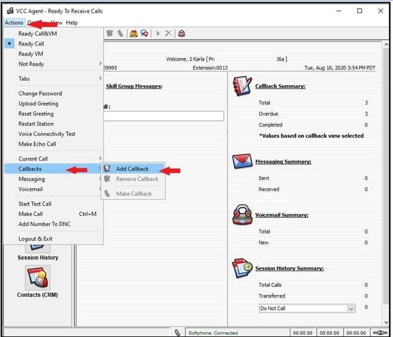Click the Voicemail Summary phone icon

coord(242,215)
